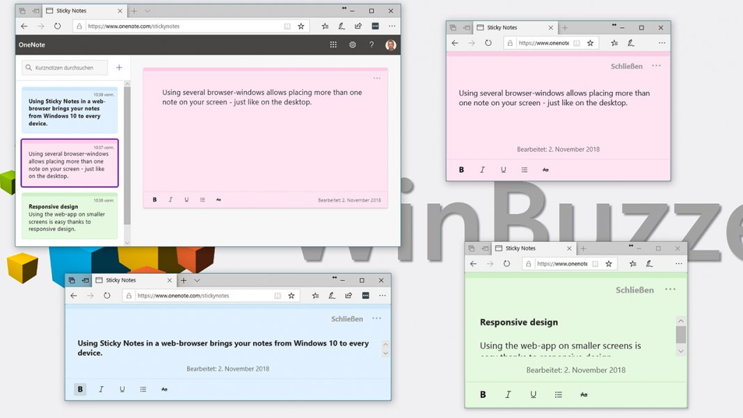
Task: Toggle strikethrough in main OneNote window note
Action: click(x=218, y=200)
